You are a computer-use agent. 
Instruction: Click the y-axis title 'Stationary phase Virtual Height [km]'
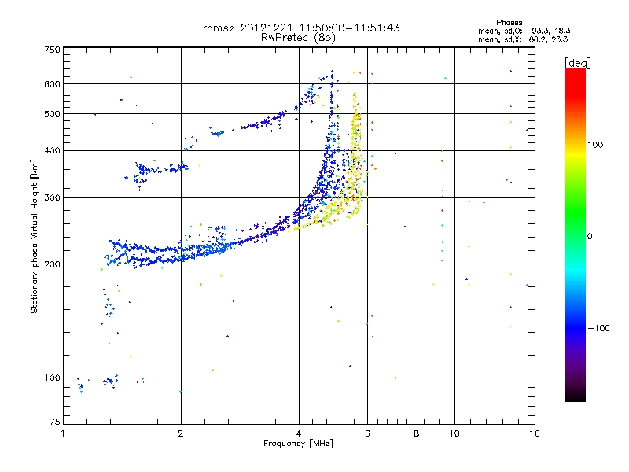tap(35, 237)
